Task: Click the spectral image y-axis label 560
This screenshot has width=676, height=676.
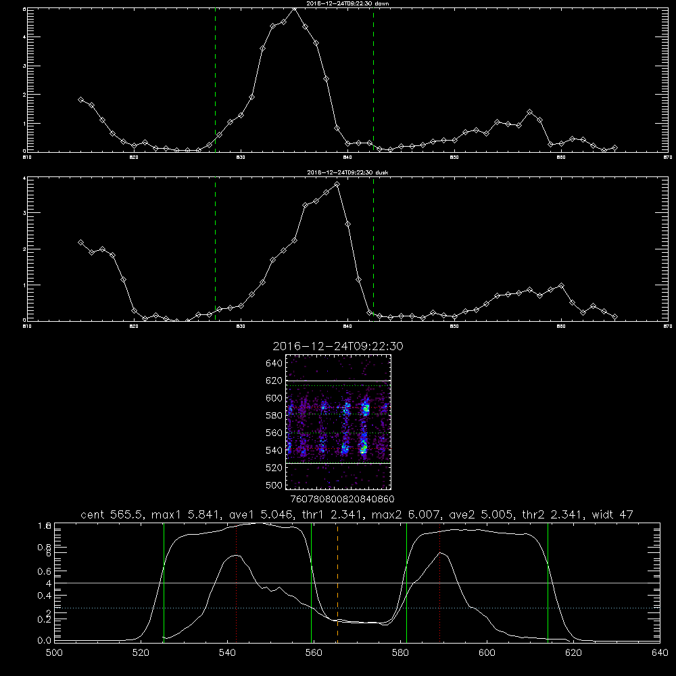Action: tap(274, 433)
